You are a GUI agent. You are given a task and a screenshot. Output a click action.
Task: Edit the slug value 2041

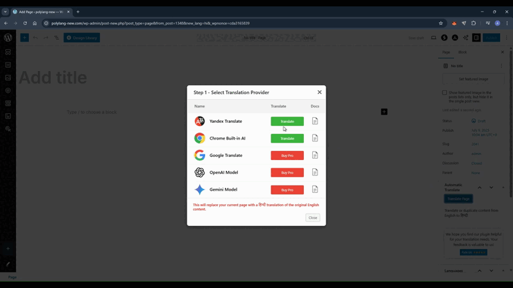pyautogui.click(x=475, y=144)
